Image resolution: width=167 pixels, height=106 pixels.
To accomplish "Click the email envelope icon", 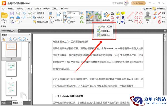I will (x=18, y=13).
